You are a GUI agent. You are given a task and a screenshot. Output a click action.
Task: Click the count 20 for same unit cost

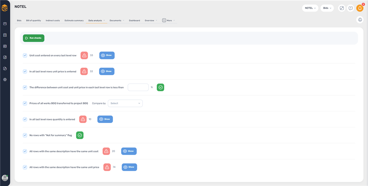(113, 151)
